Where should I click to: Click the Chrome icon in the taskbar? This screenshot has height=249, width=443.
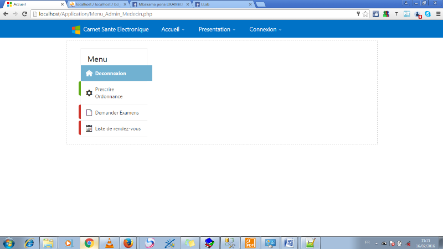89,243
